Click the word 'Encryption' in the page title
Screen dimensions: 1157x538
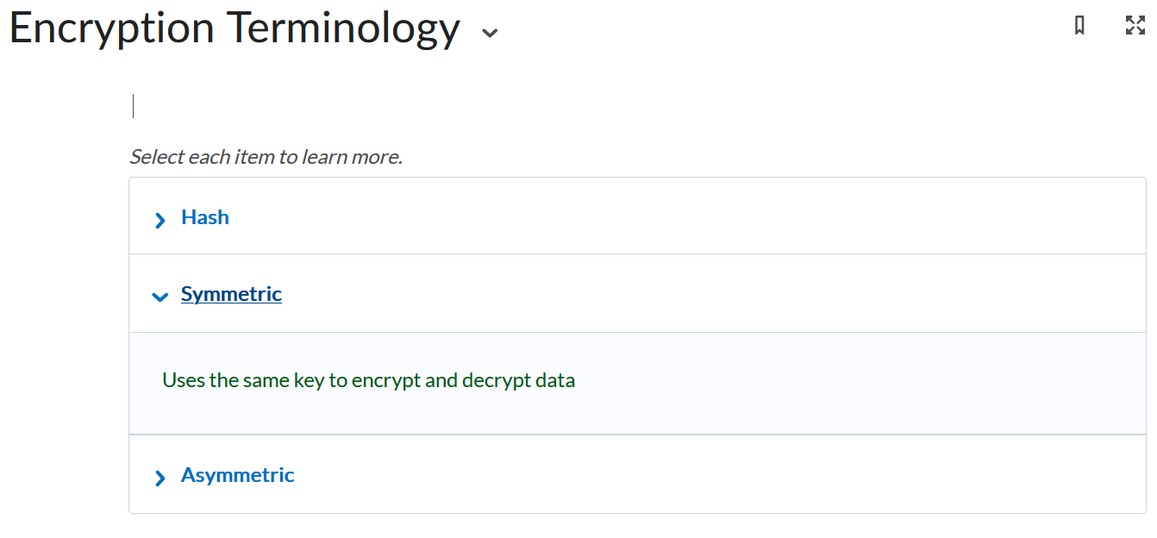coord(112,28)
